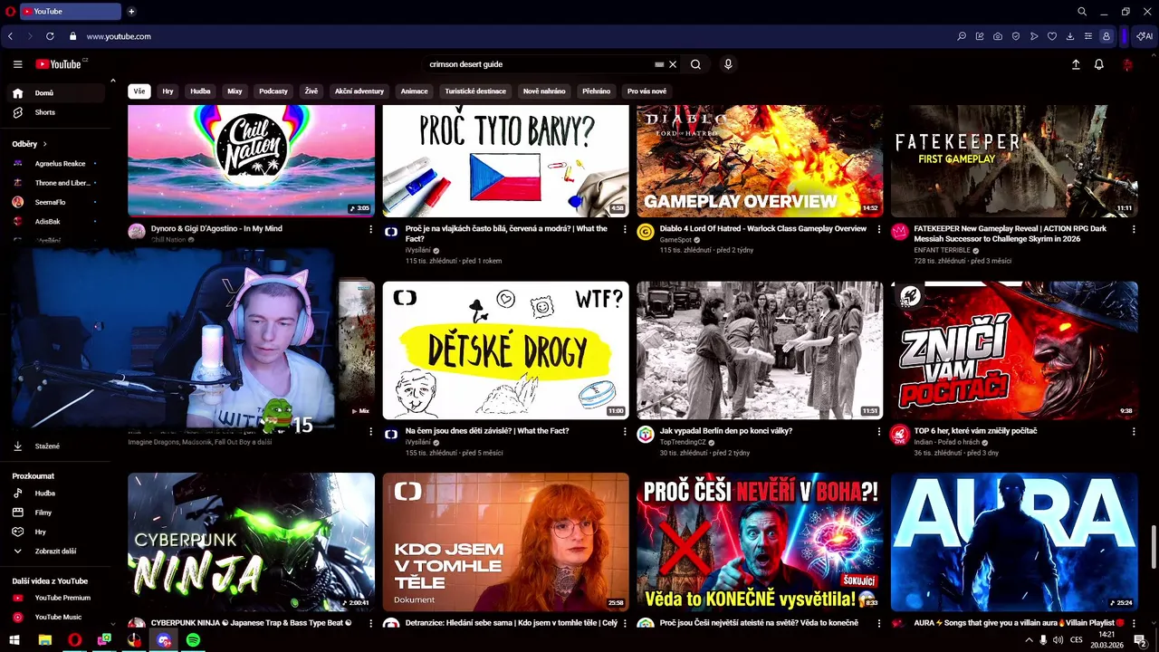
Task: Start voice search with the microphone icon
Action: click(x=727, y=64)
